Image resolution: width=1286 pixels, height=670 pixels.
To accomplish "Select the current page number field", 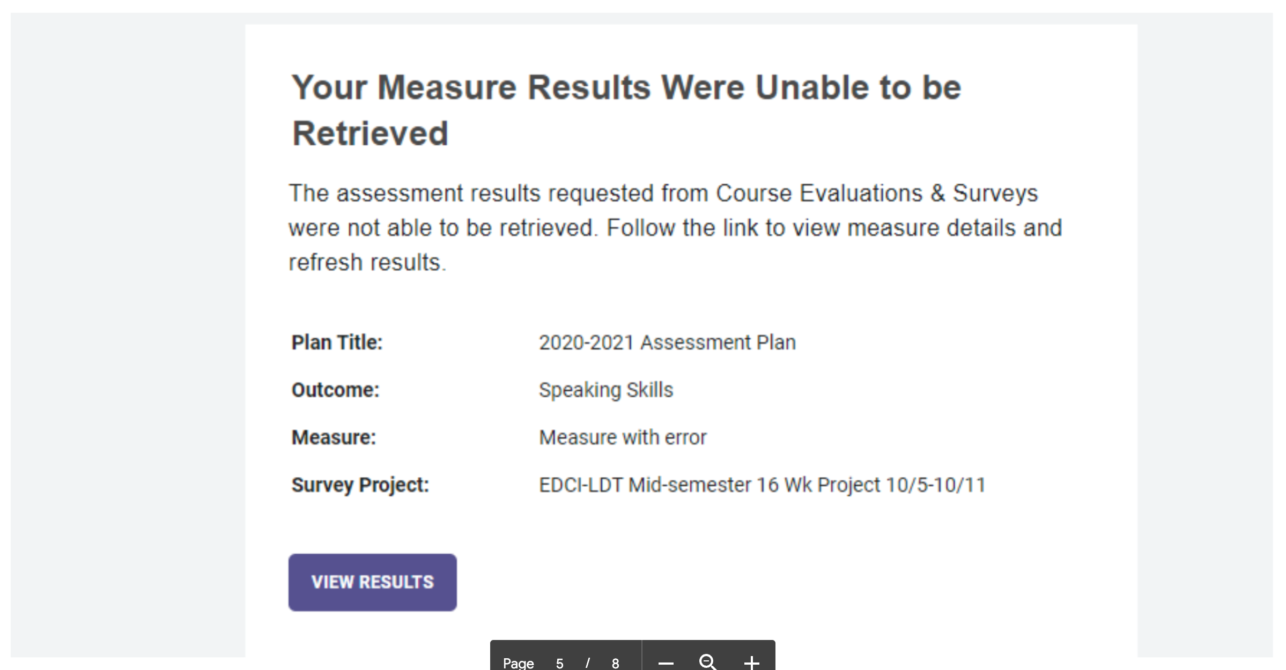I will (x=559, y=663).
